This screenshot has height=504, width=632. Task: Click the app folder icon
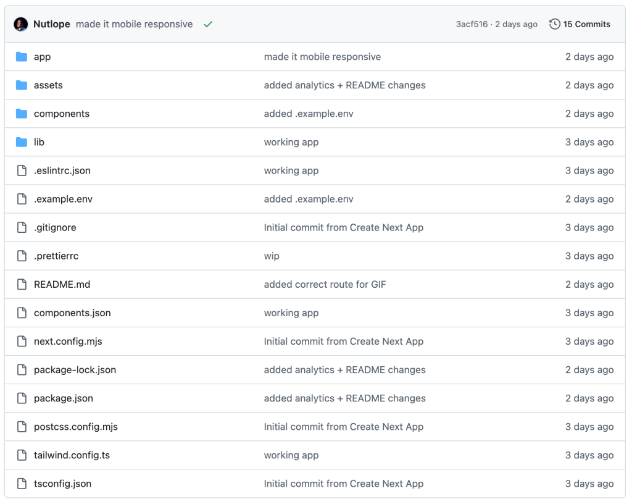point(22,57)
